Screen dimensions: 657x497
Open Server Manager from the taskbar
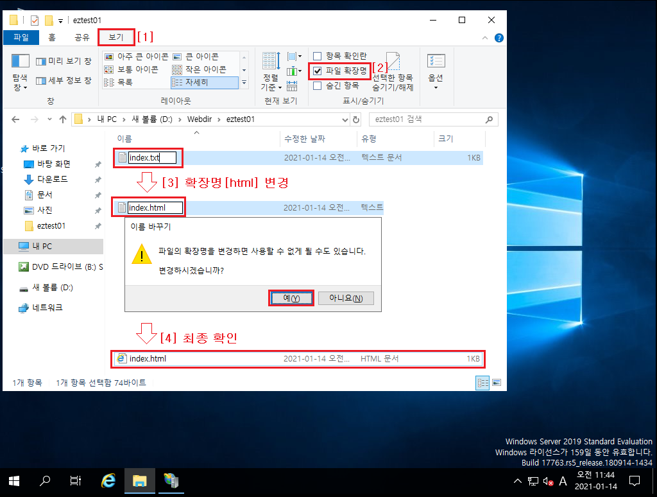(x=171, y=481)
